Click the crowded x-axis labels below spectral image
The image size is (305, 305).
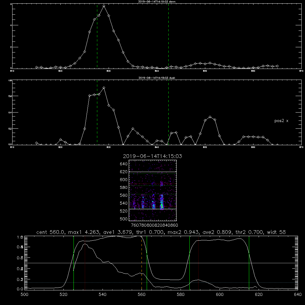click(154, 225)
